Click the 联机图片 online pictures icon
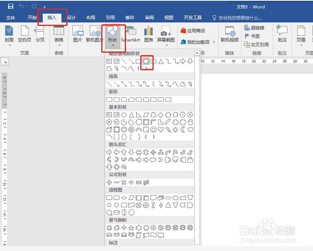The image size is (313, 251). pos(95,34)
